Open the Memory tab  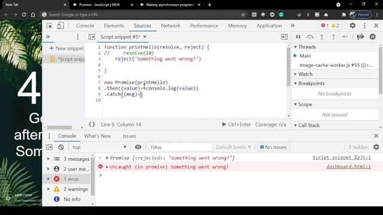coord(237,26)
